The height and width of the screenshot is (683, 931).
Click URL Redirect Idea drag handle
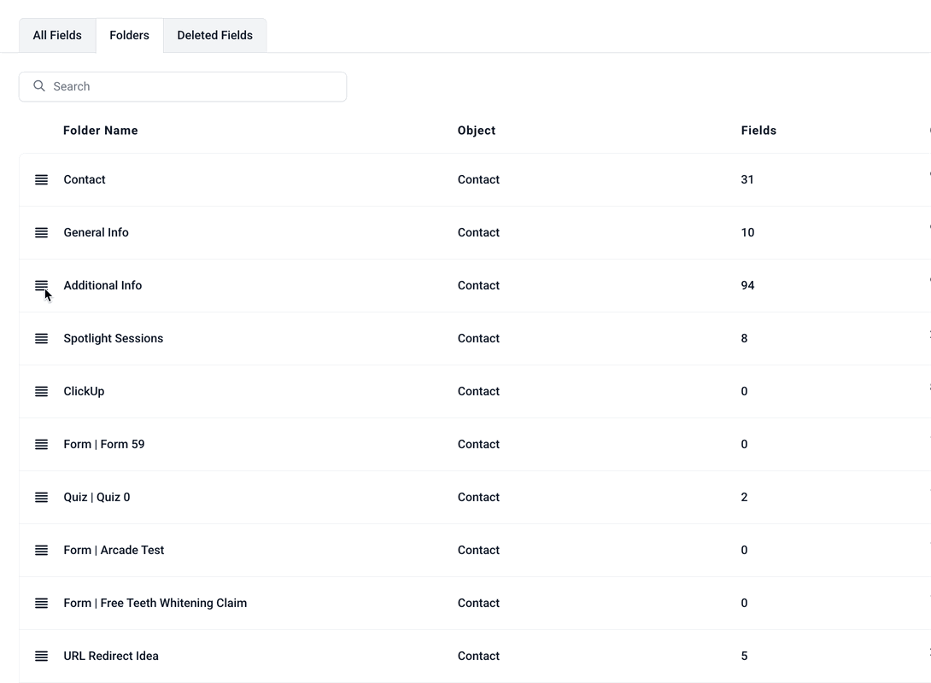point(41,656)
